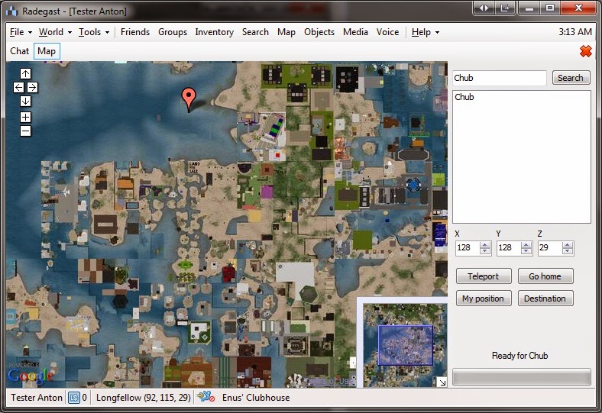Image resolution: width=602 pixels, height=413 pixels.
Task: Click the Tester Anton name in the status bar
Action: click(x=37, y=398)
